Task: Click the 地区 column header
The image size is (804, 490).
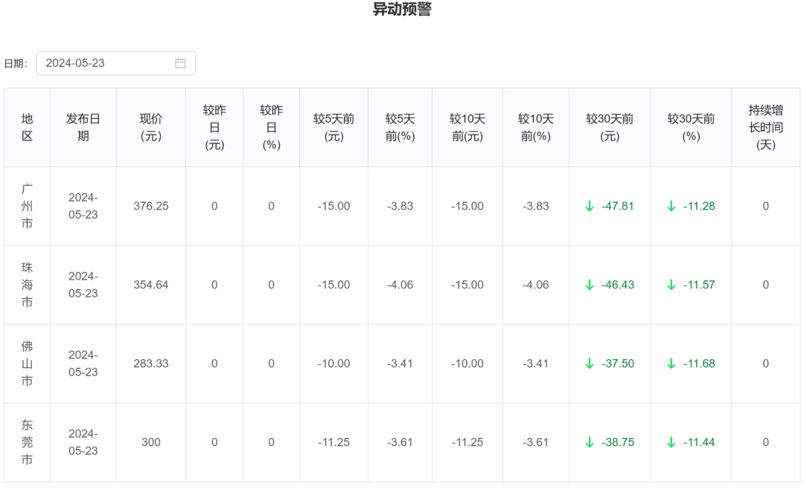Action: (x=28, y=127)
